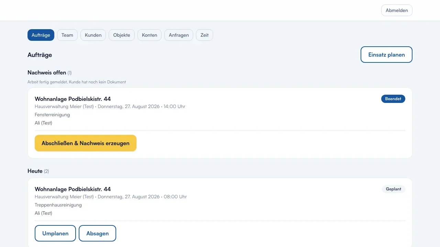Click "Ali (Test)" under Fensterreinigung
The image size is (440, 247).
click(44, 123)
